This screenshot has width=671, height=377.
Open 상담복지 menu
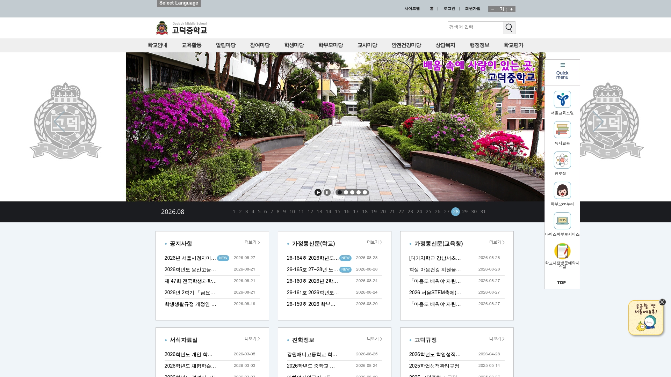pos(445,45)
